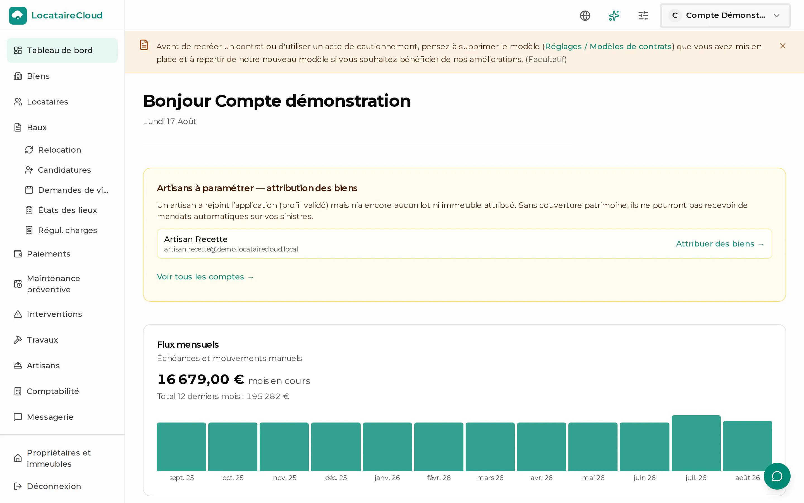Click the Interventions warning triangle icon
The height and width of the screenshot is (503, 804).
point(18,314)
